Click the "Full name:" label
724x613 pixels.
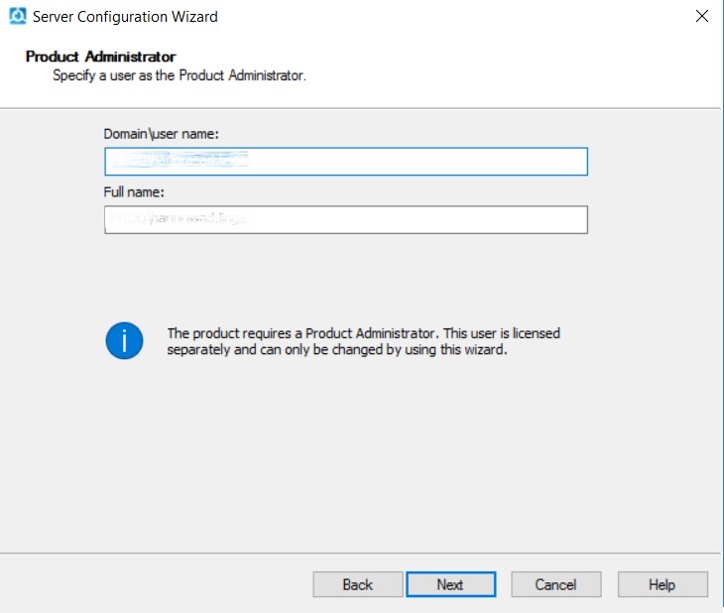(x=134, y=191)
